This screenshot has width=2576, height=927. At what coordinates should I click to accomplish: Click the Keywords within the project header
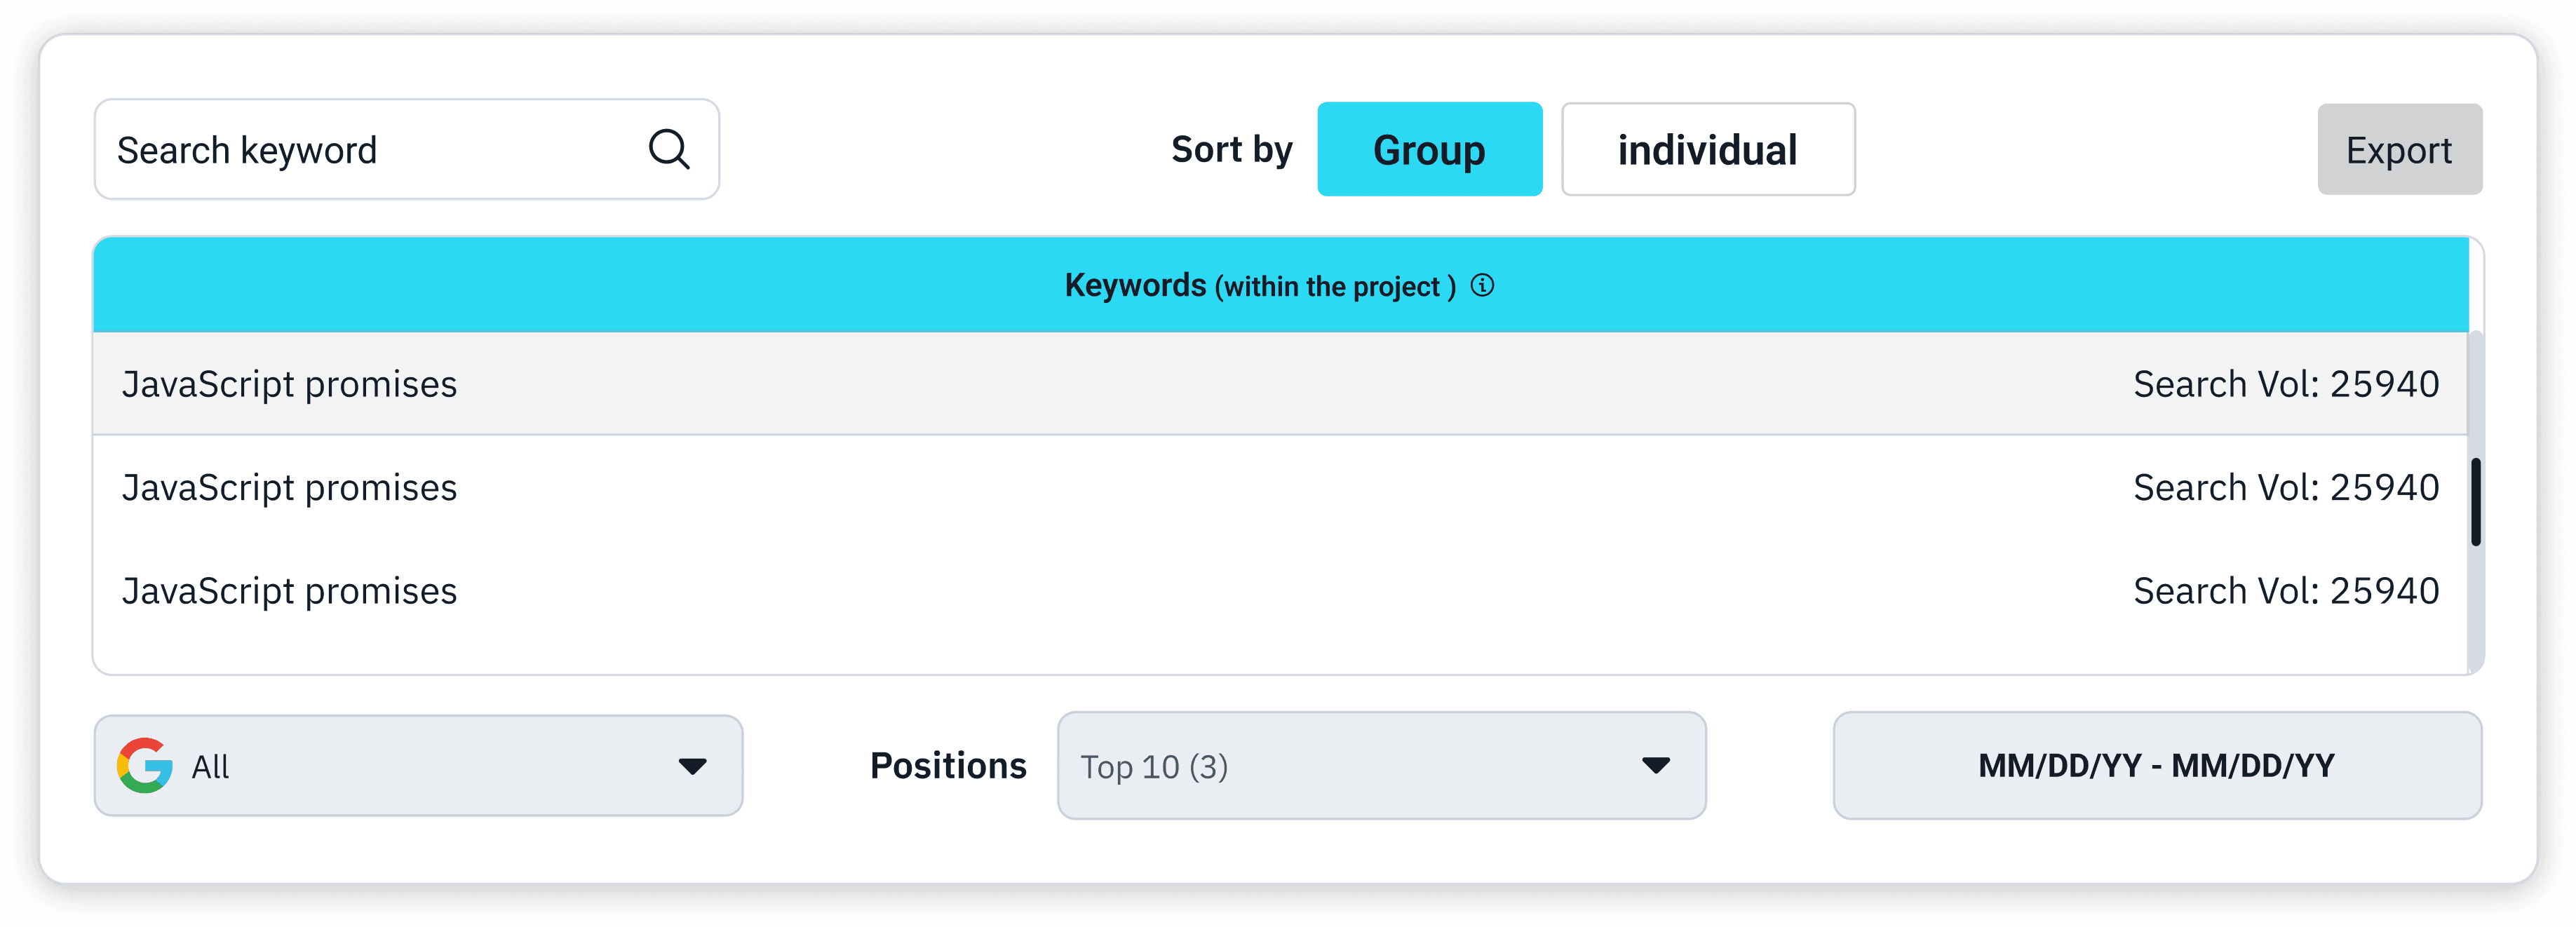1260,286
